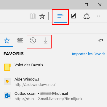This screenshot has height=107, width=107.
Task: Maximize the Edge window
Action: [x=86, y=5]
